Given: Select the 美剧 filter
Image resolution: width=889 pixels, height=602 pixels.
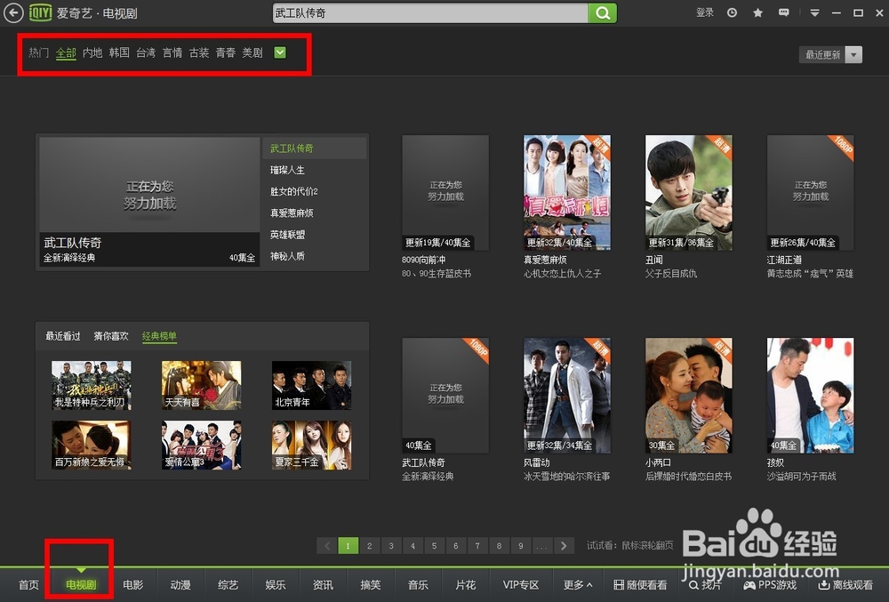Looking at the screenshot, I should (252, 52).
